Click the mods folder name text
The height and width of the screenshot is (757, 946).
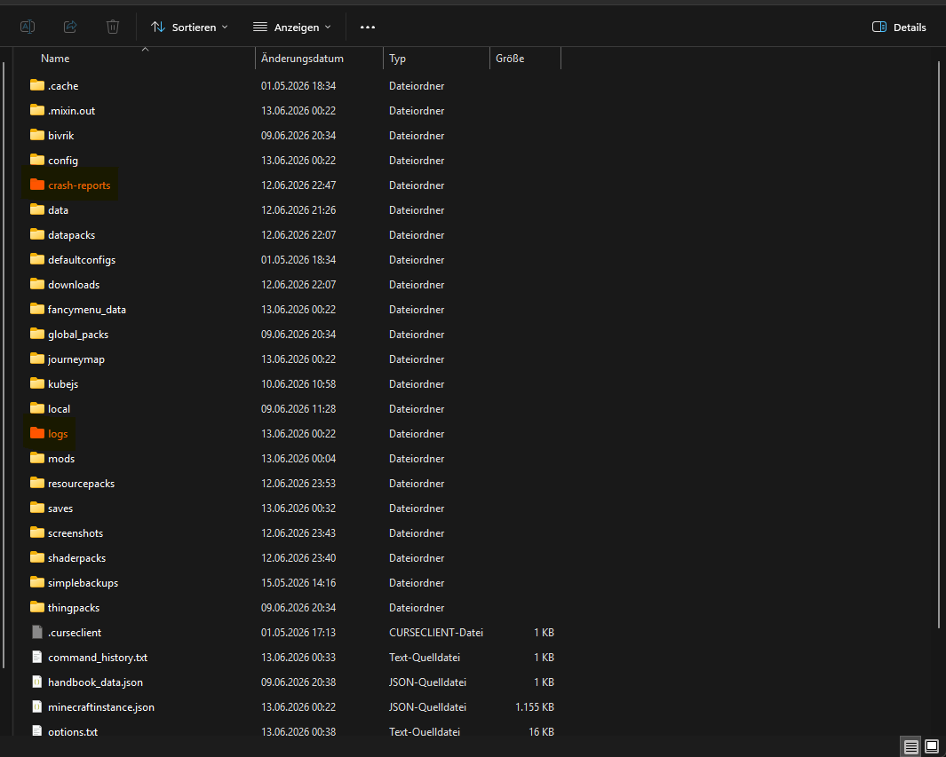61,459
